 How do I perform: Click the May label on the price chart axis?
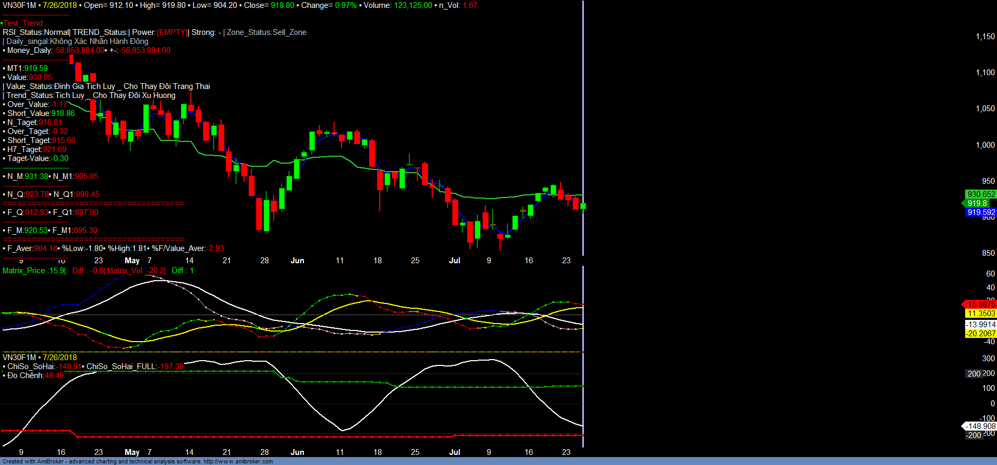(x=132, y=261)
